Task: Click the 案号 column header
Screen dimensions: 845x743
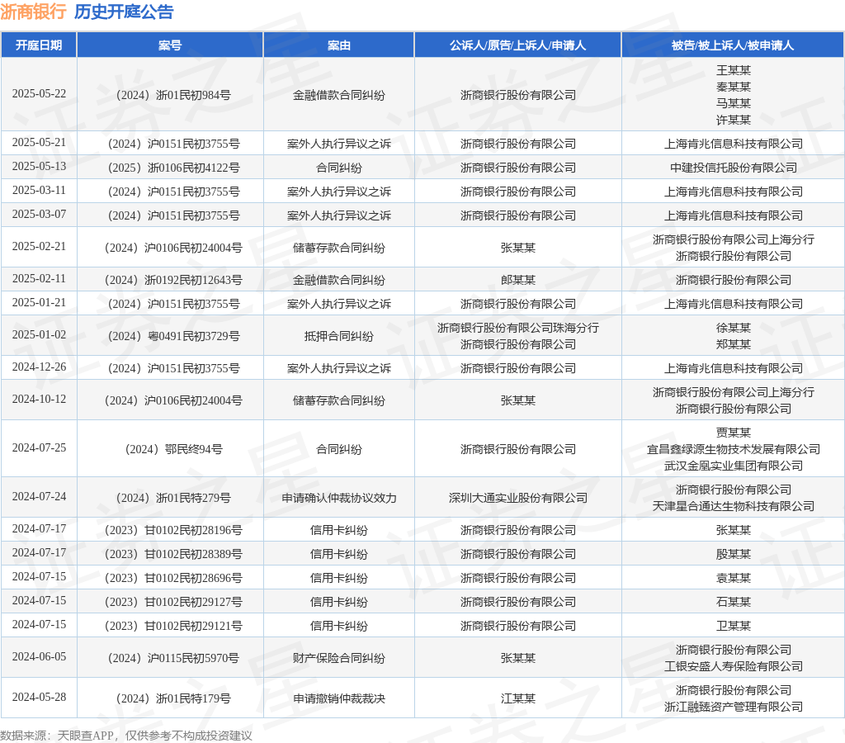Action: 170,45
